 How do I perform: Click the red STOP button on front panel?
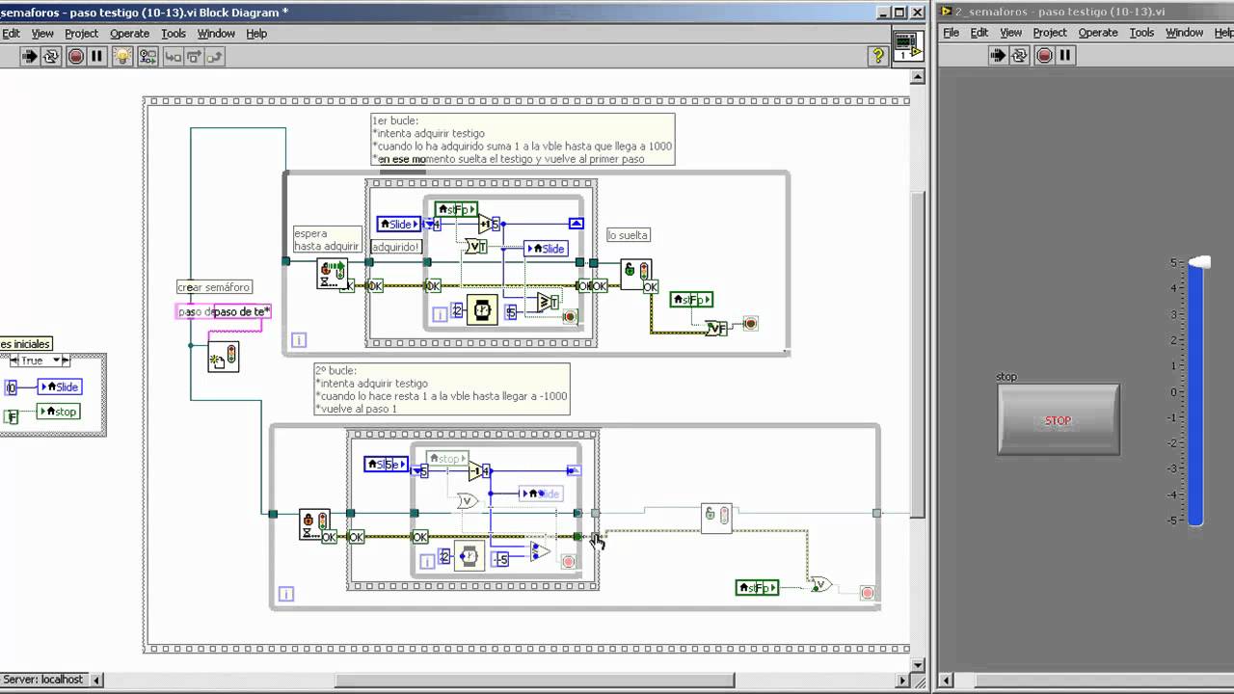1059,420
